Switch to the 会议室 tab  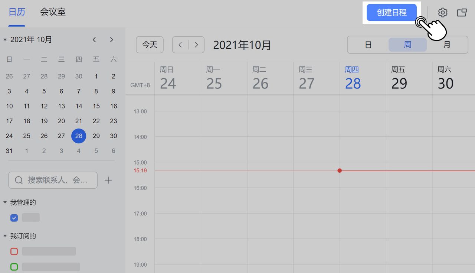pos(53,12)
